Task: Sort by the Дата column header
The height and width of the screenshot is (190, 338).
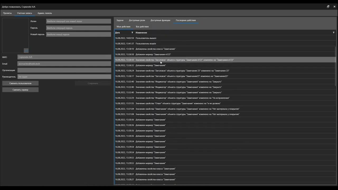Action: point(118,33)
